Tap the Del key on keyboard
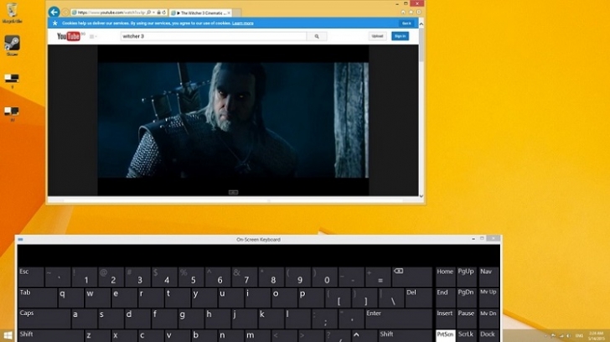The width and height of the screenshot is (610, 342). click(418, 298)
